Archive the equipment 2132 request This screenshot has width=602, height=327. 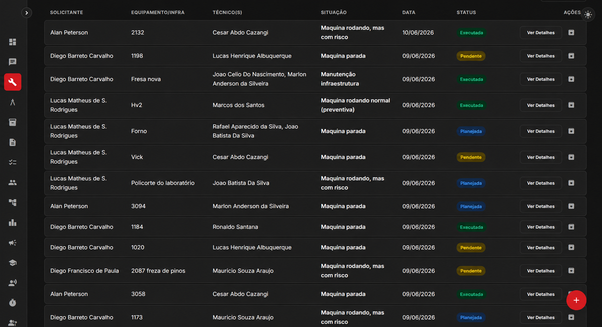[x=571, y=33]
